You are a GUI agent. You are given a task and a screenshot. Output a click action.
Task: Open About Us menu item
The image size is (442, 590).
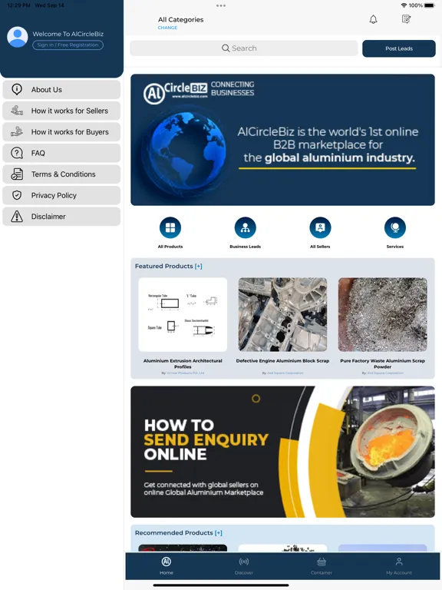pyautogui.click(x=61, y=90)
